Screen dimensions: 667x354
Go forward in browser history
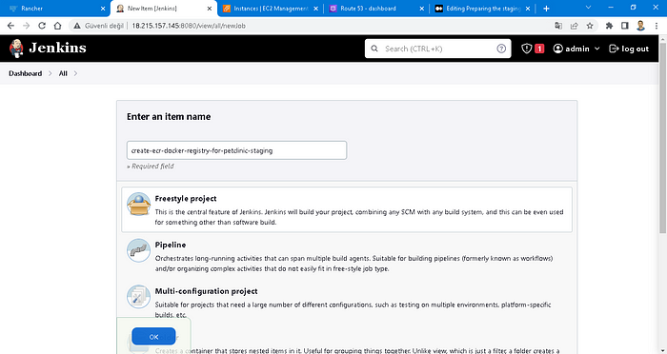[x=27, y=26]
